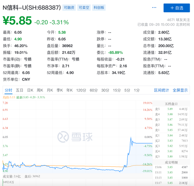194x186 pixels.
Task: Click the 市净率 value 2.71
Action: pos(66,66)
